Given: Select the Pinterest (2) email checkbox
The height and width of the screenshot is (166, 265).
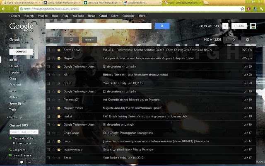Looking at the screenshot, I should (48, 100).
